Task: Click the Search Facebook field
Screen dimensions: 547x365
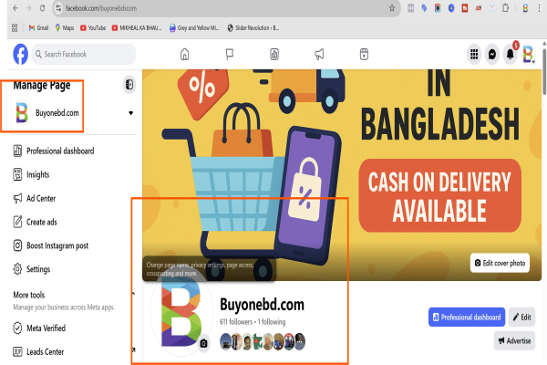Action: [x=86, y=55]
